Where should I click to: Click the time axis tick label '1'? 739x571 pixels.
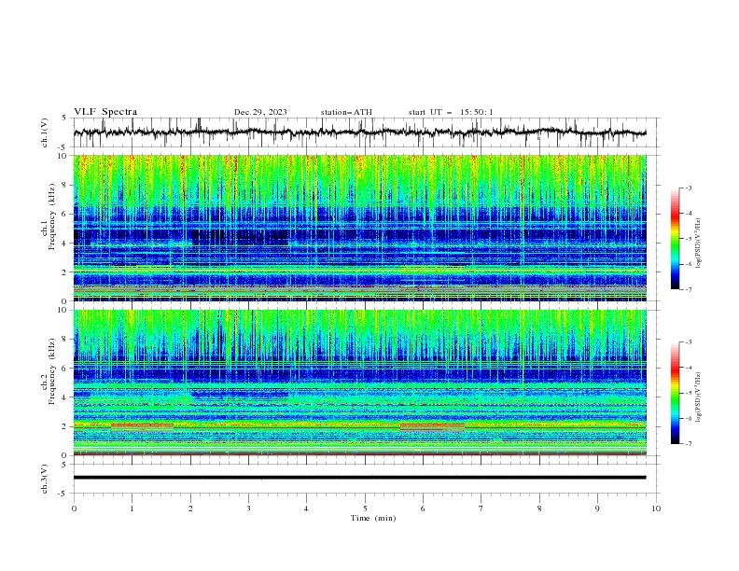[132, 508]
